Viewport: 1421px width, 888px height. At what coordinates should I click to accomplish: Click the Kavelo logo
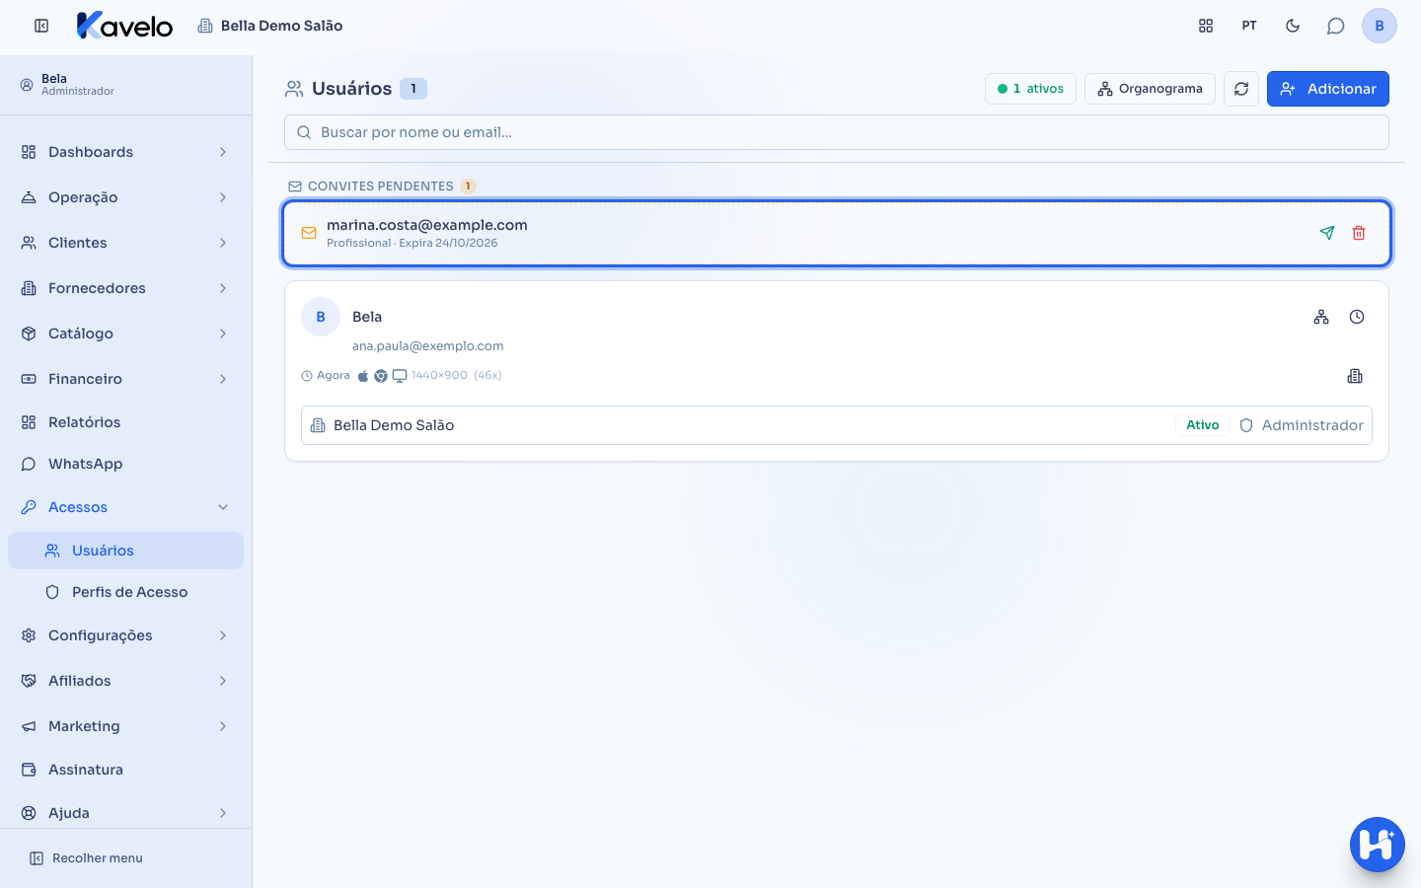(x=124, y=26)
